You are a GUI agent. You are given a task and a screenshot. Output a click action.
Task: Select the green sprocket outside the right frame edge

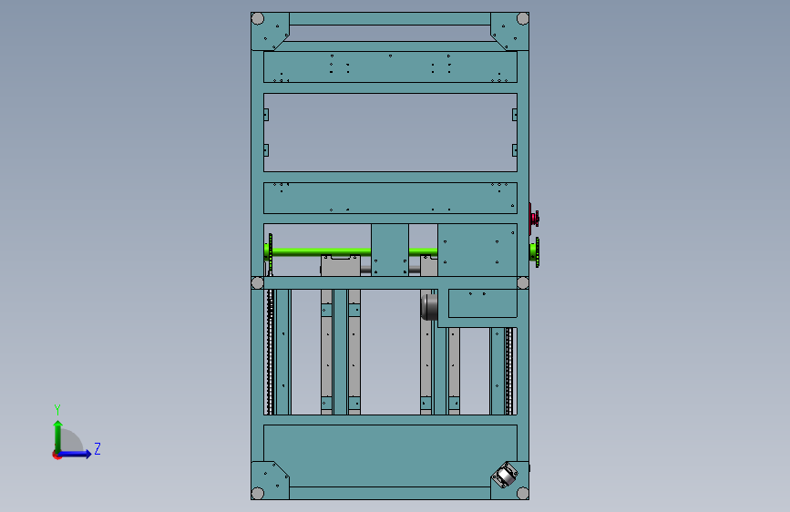tap(535, 252)
